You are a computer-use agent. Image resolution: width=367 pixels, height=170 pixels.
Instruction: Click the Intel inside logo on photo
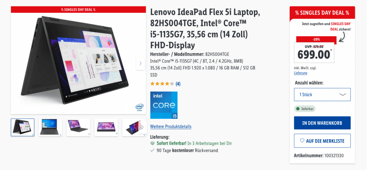[x=139, y=108]
